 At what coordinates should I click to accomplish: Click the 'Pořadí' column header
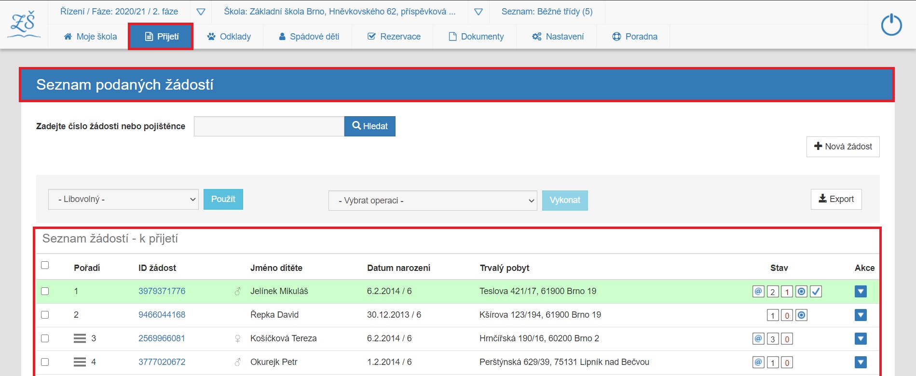coord(87,268)
